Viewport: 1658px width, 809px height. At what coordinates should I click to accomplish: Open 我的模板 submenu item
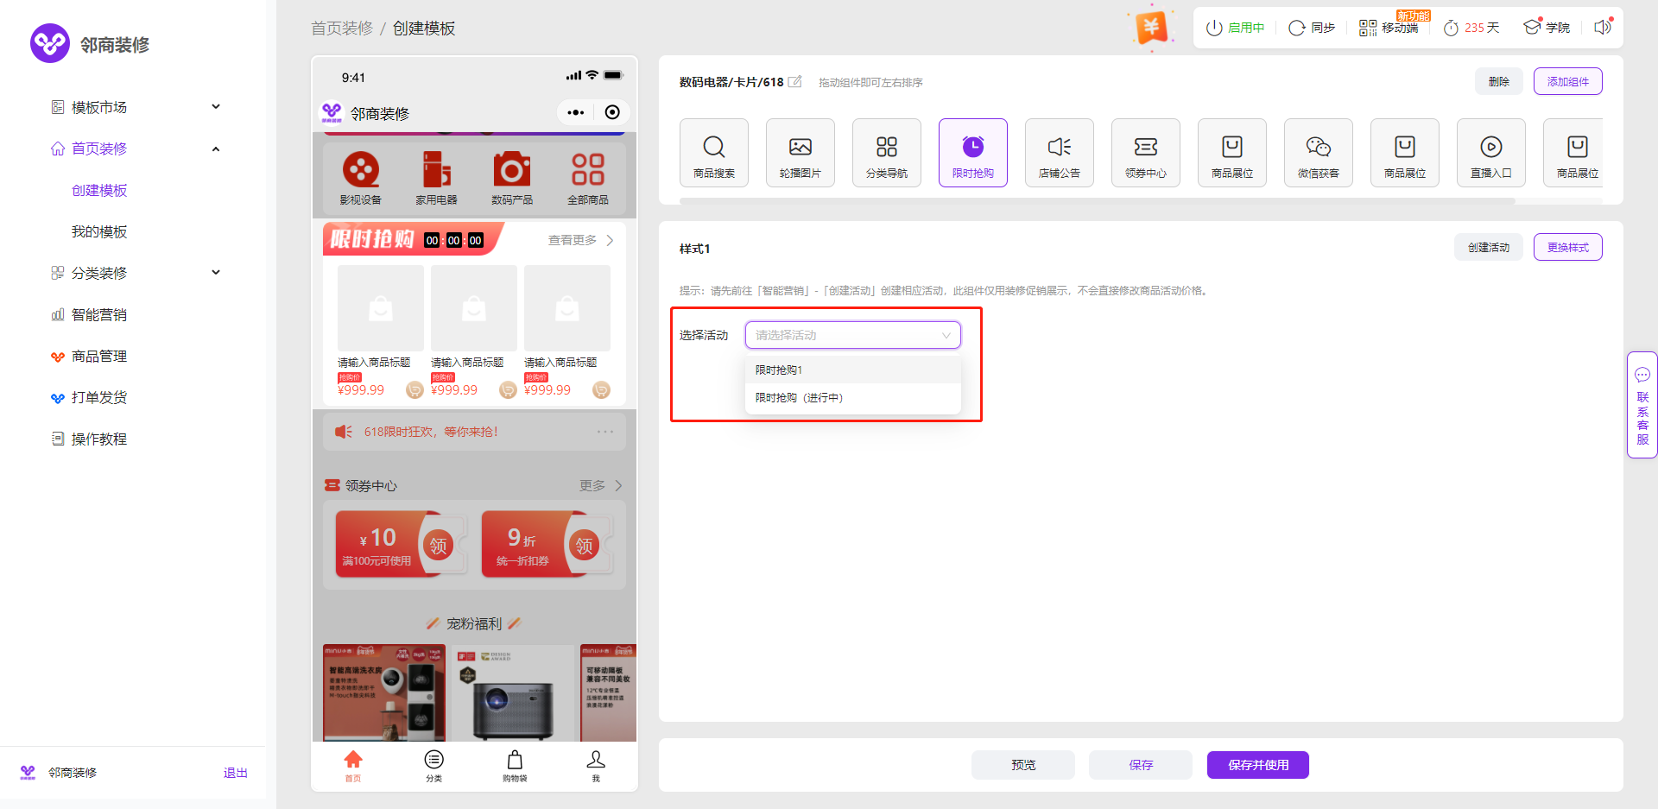pos(99,231)
